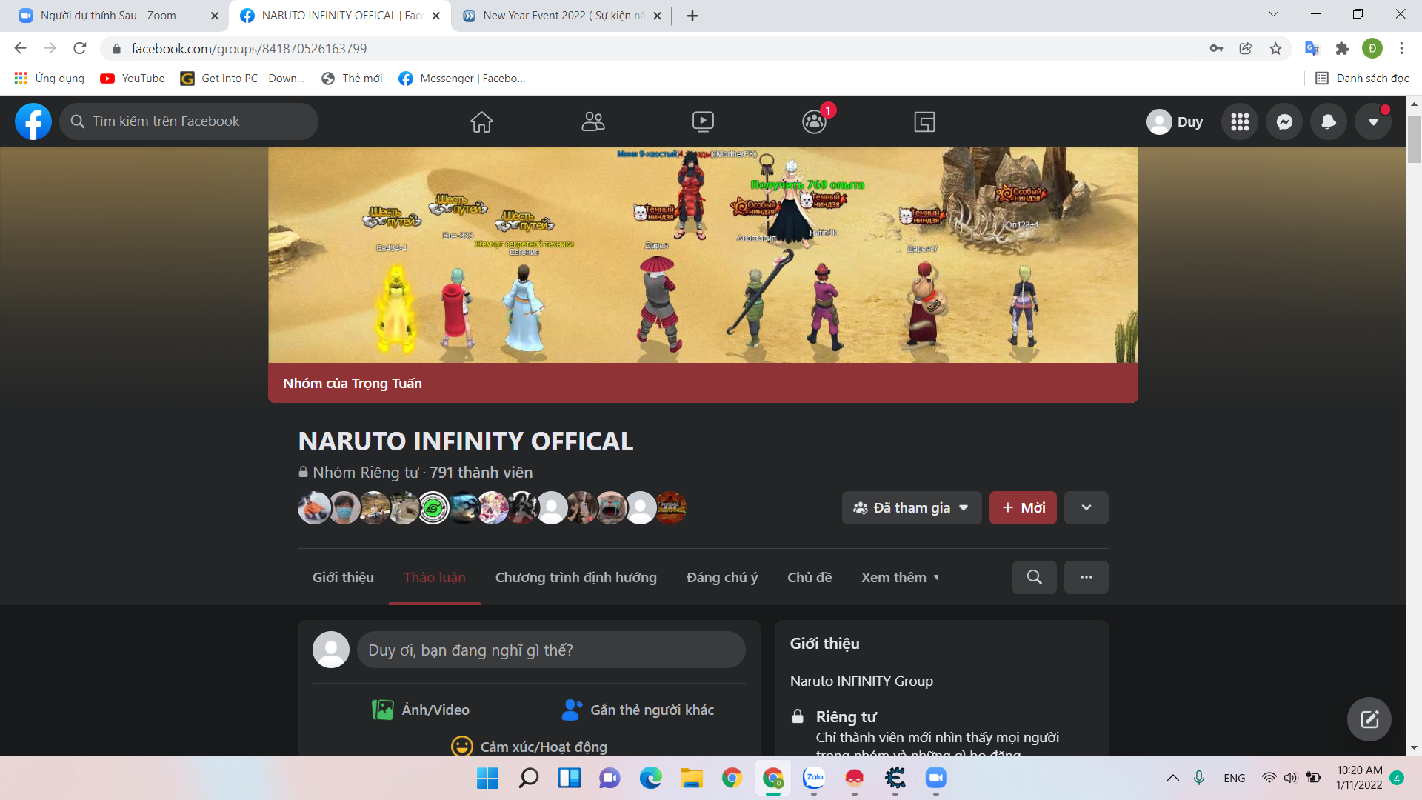The width and height of the screenshot is (1422, 800).
Task: Add Ảnh/Video to post
Action: pyautogui.click(x=421, y=710)
